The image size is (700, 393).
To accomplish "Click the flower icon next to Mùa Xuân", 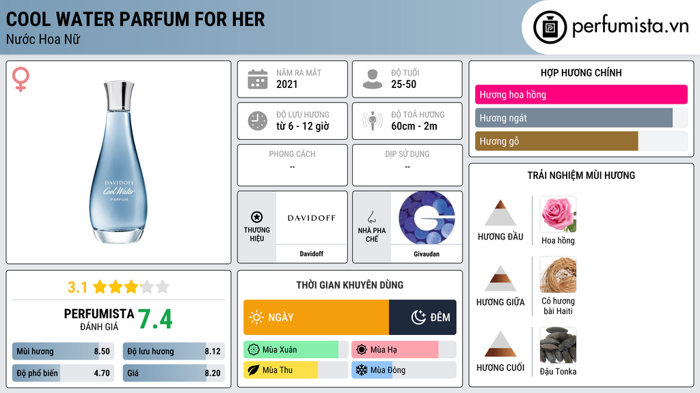I will tap(254, 350).
